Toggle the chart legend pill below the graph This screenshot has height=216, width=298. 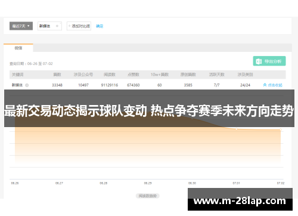pos(148,196)
